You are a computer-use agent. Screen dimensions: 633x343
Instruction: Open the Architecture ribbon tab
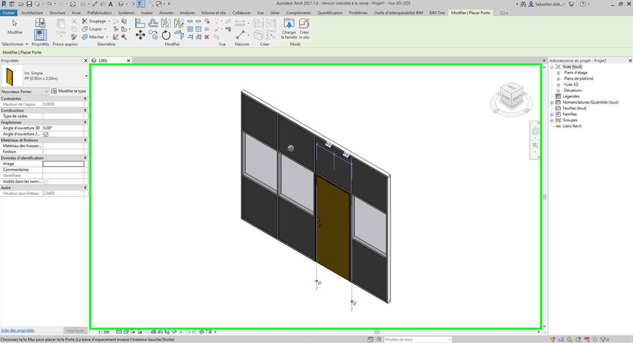(x=31, y=13)
